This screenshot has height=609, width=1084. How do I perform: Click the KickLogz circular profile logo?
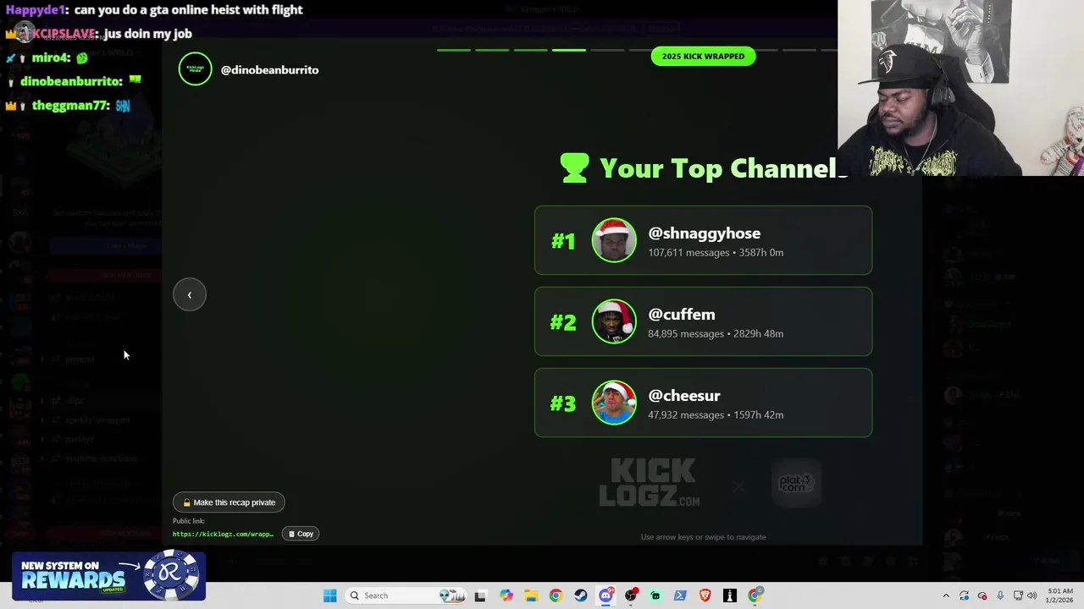click(195, 69)
